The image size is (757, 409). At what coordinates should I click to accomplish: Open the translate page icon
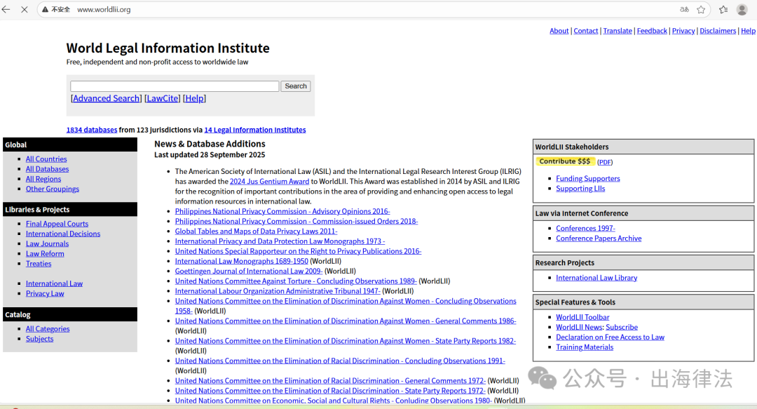tap(684, 9)
